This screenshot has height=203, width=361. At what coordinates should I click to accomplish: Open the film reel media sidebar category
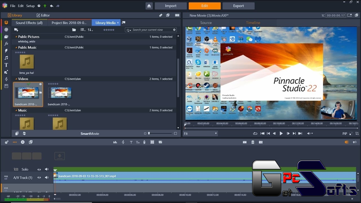coord(6,30)
